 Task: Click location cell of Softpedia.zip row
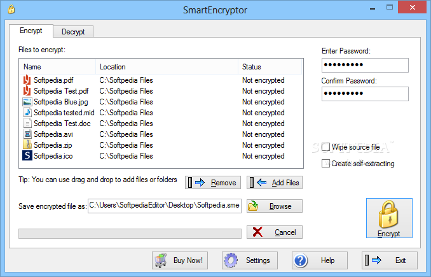tap(126, 145)
